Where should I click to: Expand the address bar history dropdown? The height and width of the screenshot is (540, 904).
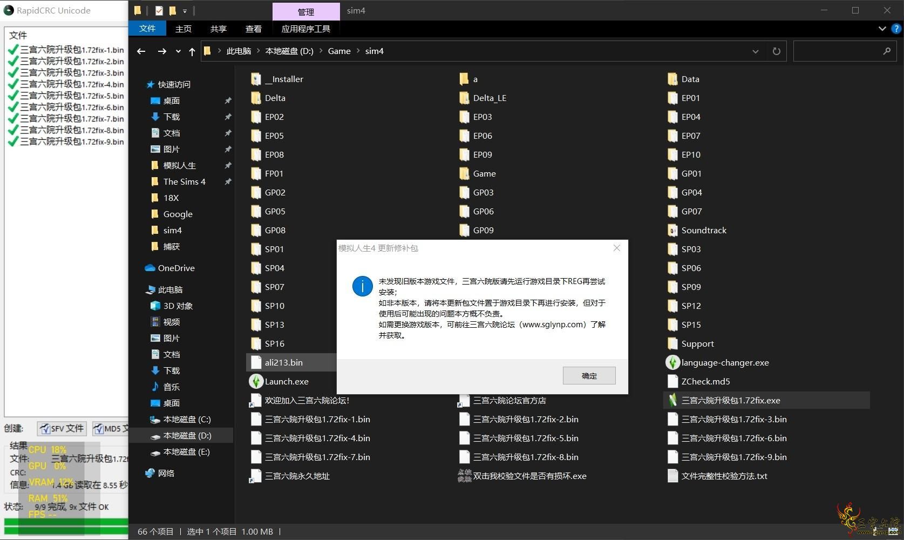pos(756,51)
